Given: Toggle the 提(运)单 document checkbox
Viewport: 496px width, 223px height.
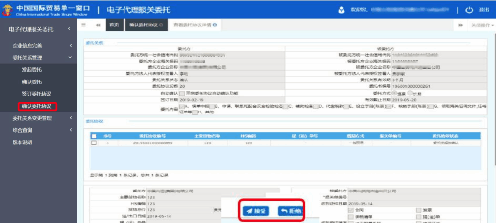Looking at the screenshot, I should tap(418, 217).
